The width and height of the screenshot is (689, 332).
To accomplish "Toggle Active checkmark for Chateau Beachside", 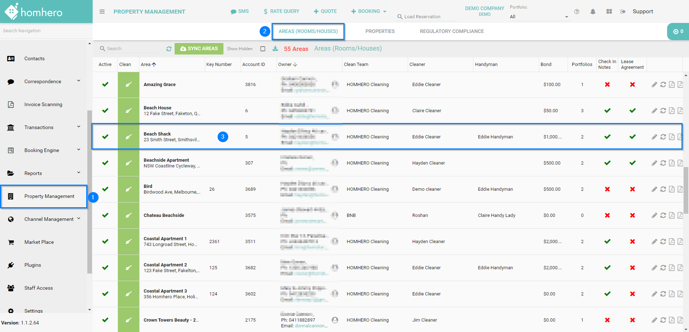I will pyautogui.click(x=105, y=215).
